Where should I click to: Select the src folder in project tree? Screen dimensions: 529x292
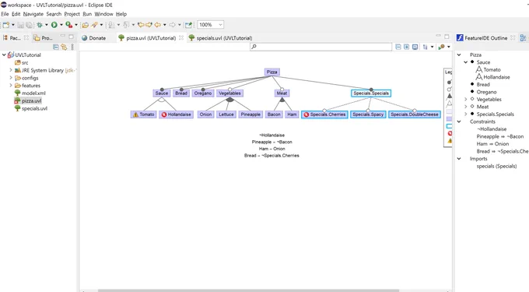point(22,62)
